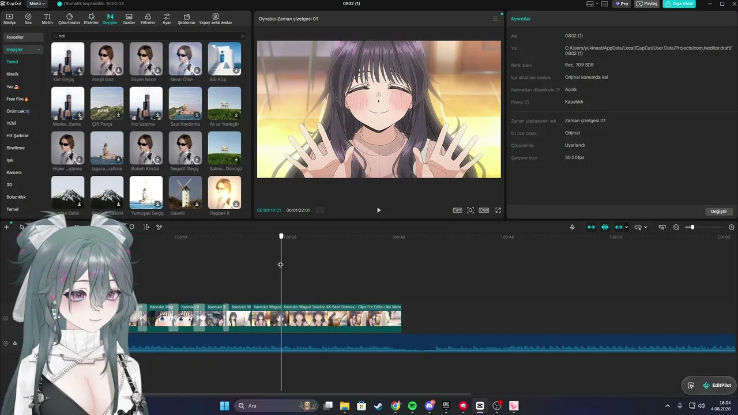
Task: Open the Medya panel
Action: click(9, 19)
